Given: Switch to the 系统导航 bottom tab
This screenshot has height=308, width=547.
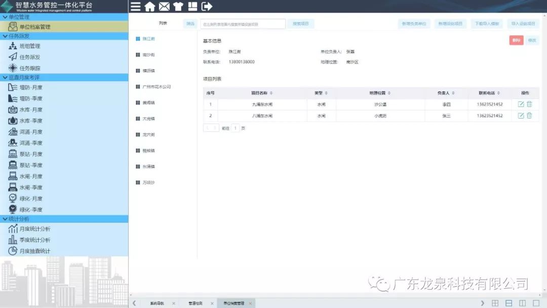Looking at the screenshot, I should coord(157,303).
